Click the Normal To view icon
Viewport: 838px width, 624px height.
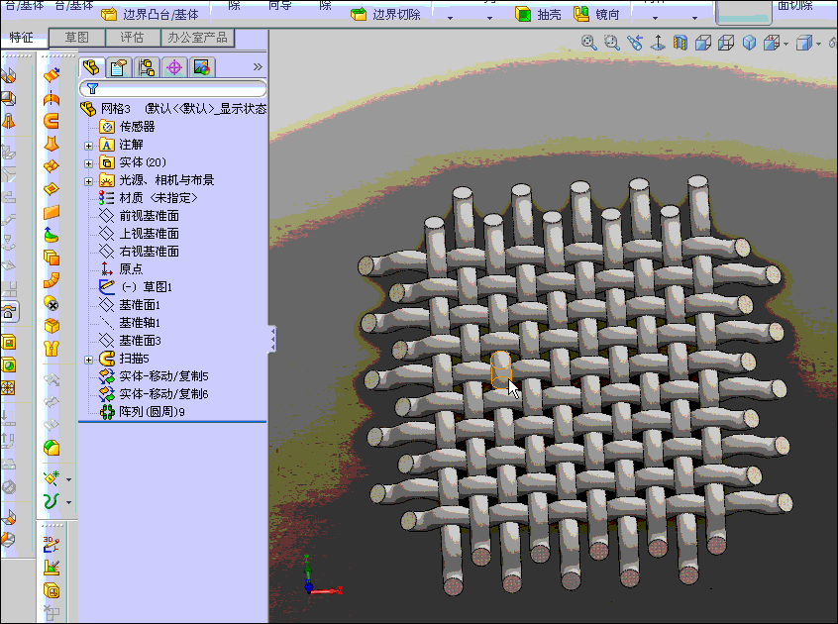(x=658, y=43)
